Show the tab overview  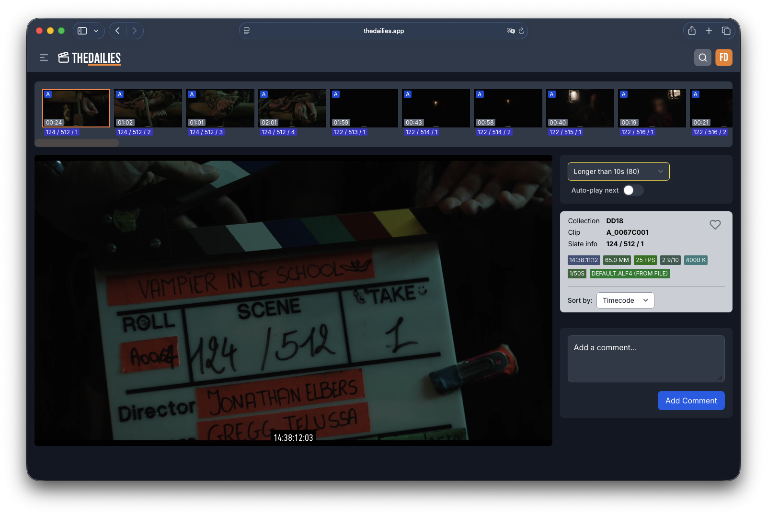pyautogui.click(x=726, y=31)
